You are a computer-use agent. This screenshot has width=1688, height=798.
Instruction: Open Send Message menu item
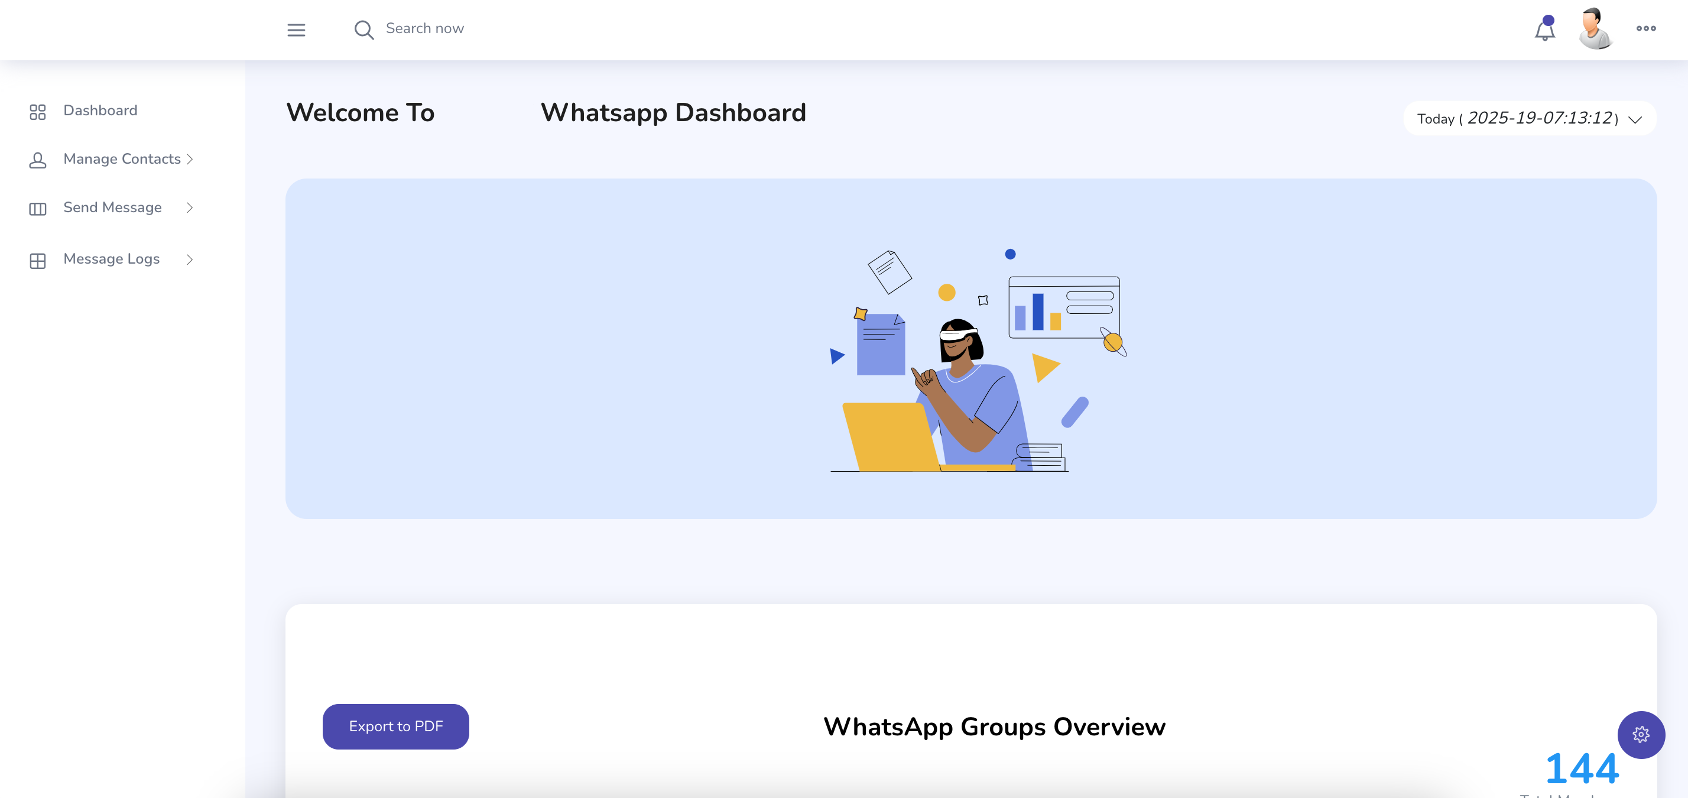[113, 207]
